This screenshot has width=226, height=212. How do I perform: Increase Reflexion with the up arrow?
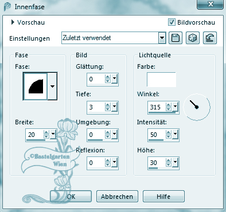coord(108,160)
